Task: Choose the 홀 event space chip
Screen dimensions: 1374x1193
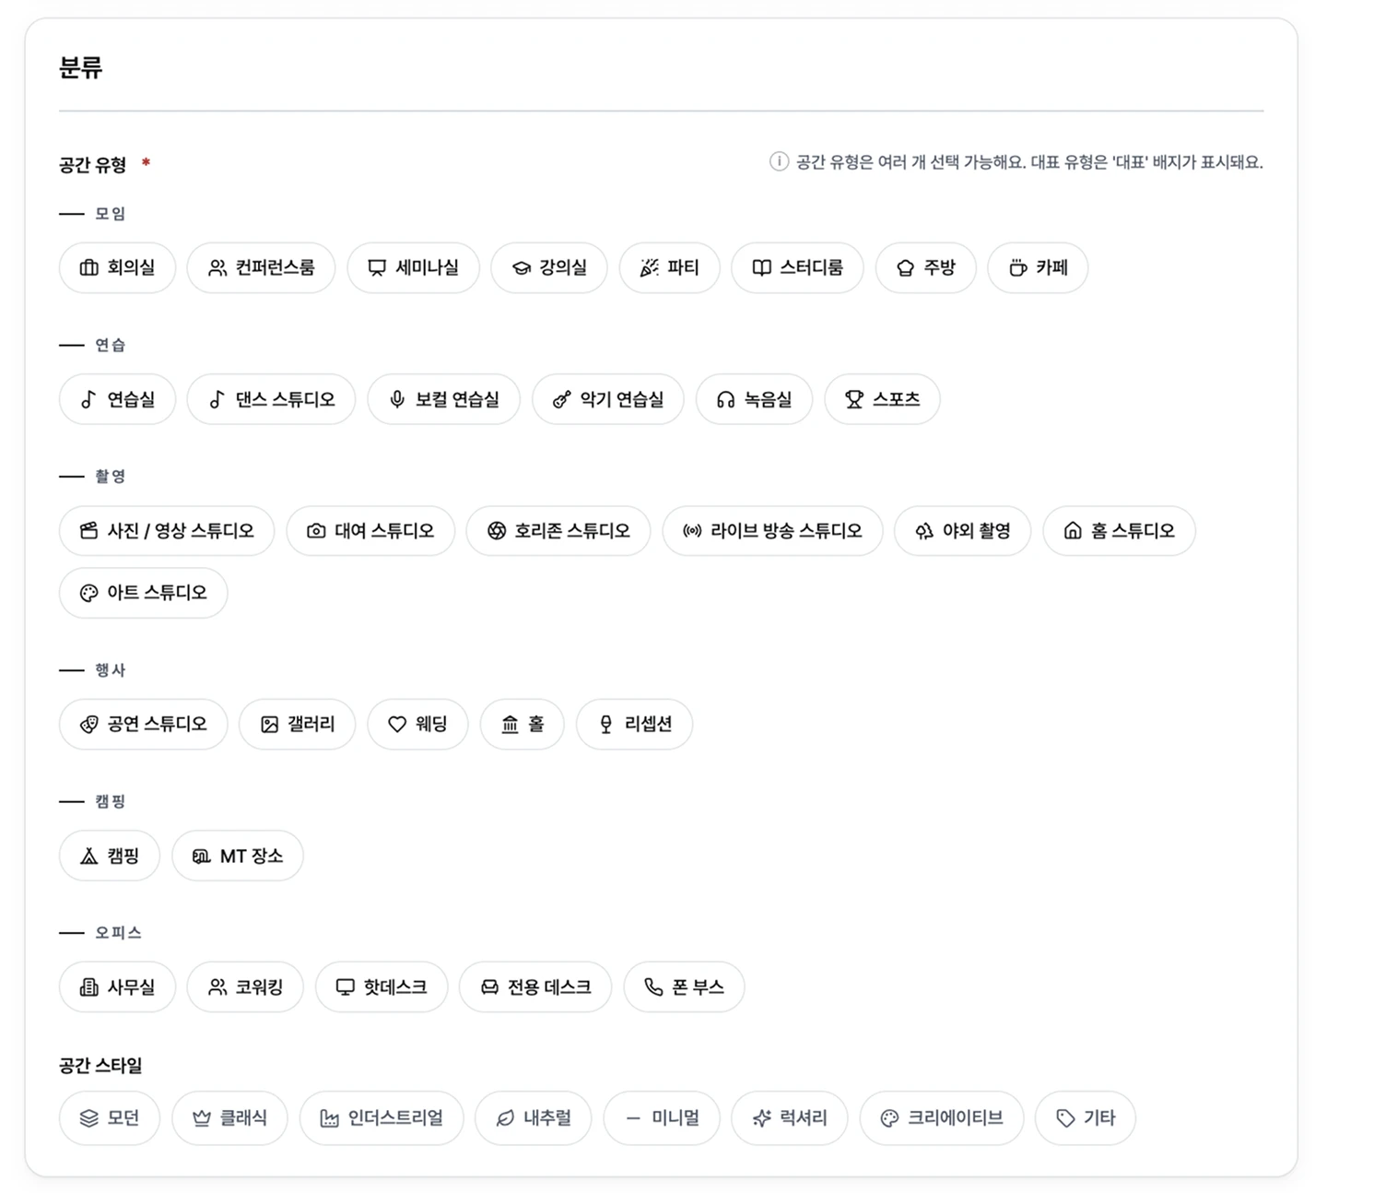Action: (522, 725)
